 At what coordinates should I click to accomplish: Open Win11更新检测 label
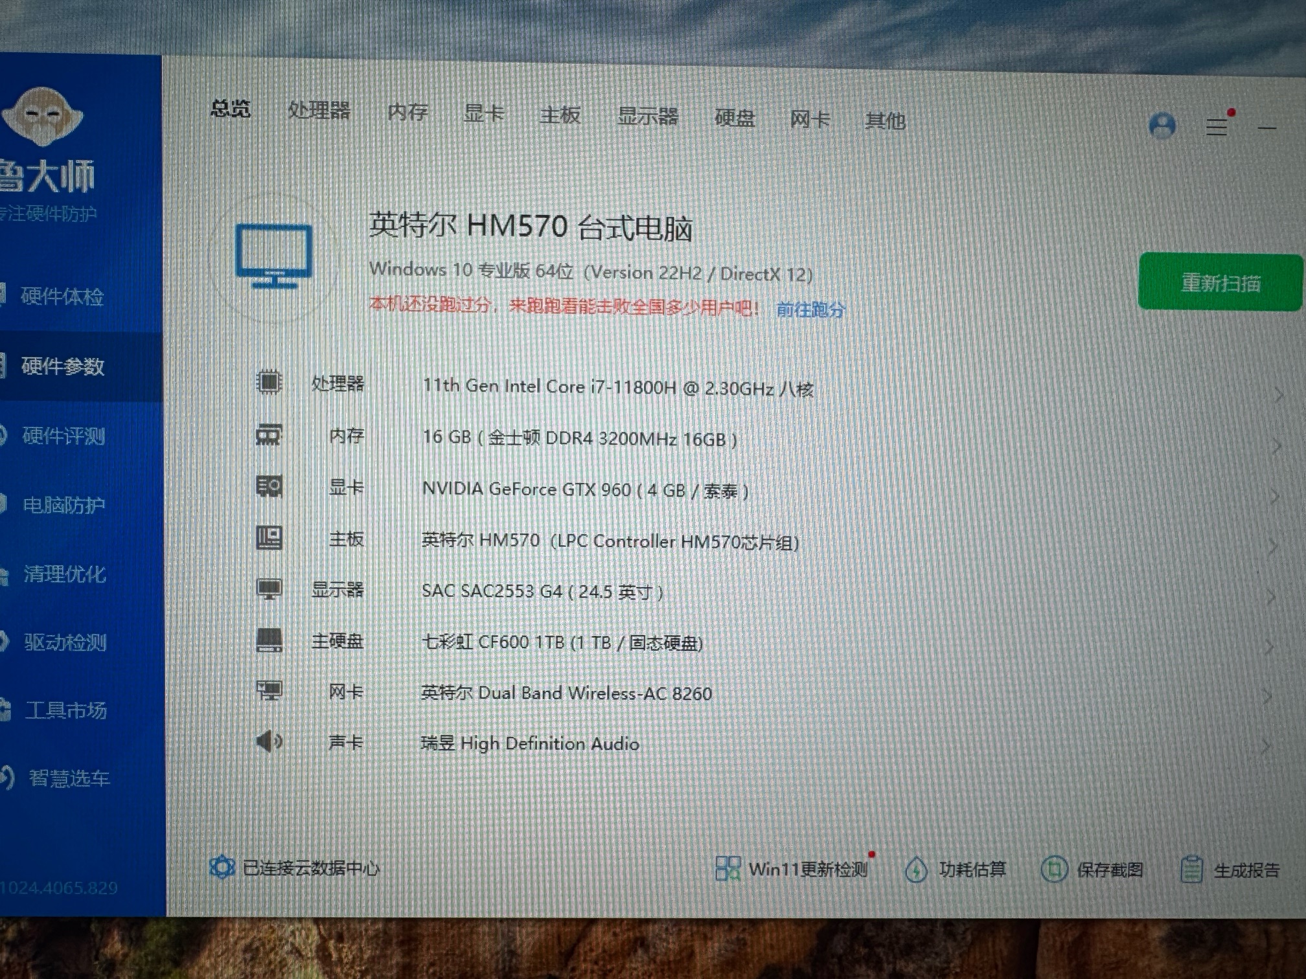(x=808, y=869)
